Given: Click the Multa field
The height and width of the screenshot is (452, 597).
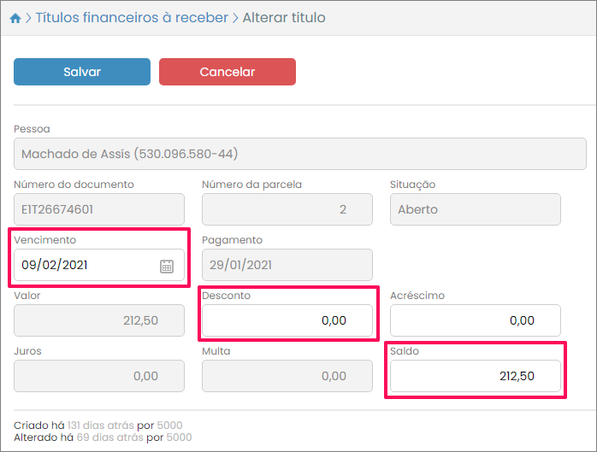Looking at the screenshot, I should point(287,376).
